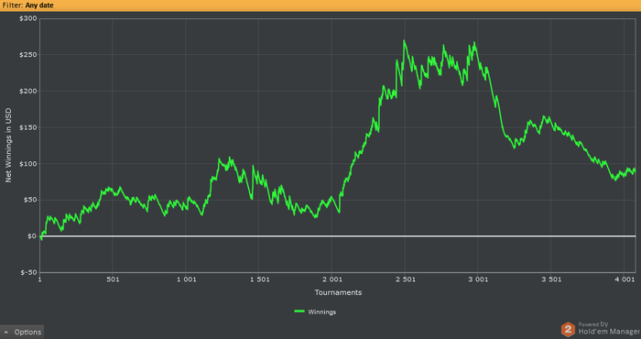
Task: Click the $0 y-axis label
Action: 32,236
